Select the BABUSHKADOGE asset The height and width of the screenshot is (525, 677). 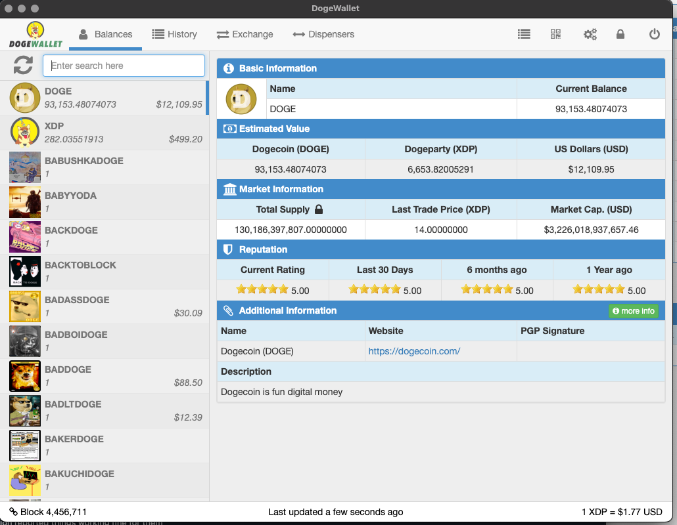105,167
